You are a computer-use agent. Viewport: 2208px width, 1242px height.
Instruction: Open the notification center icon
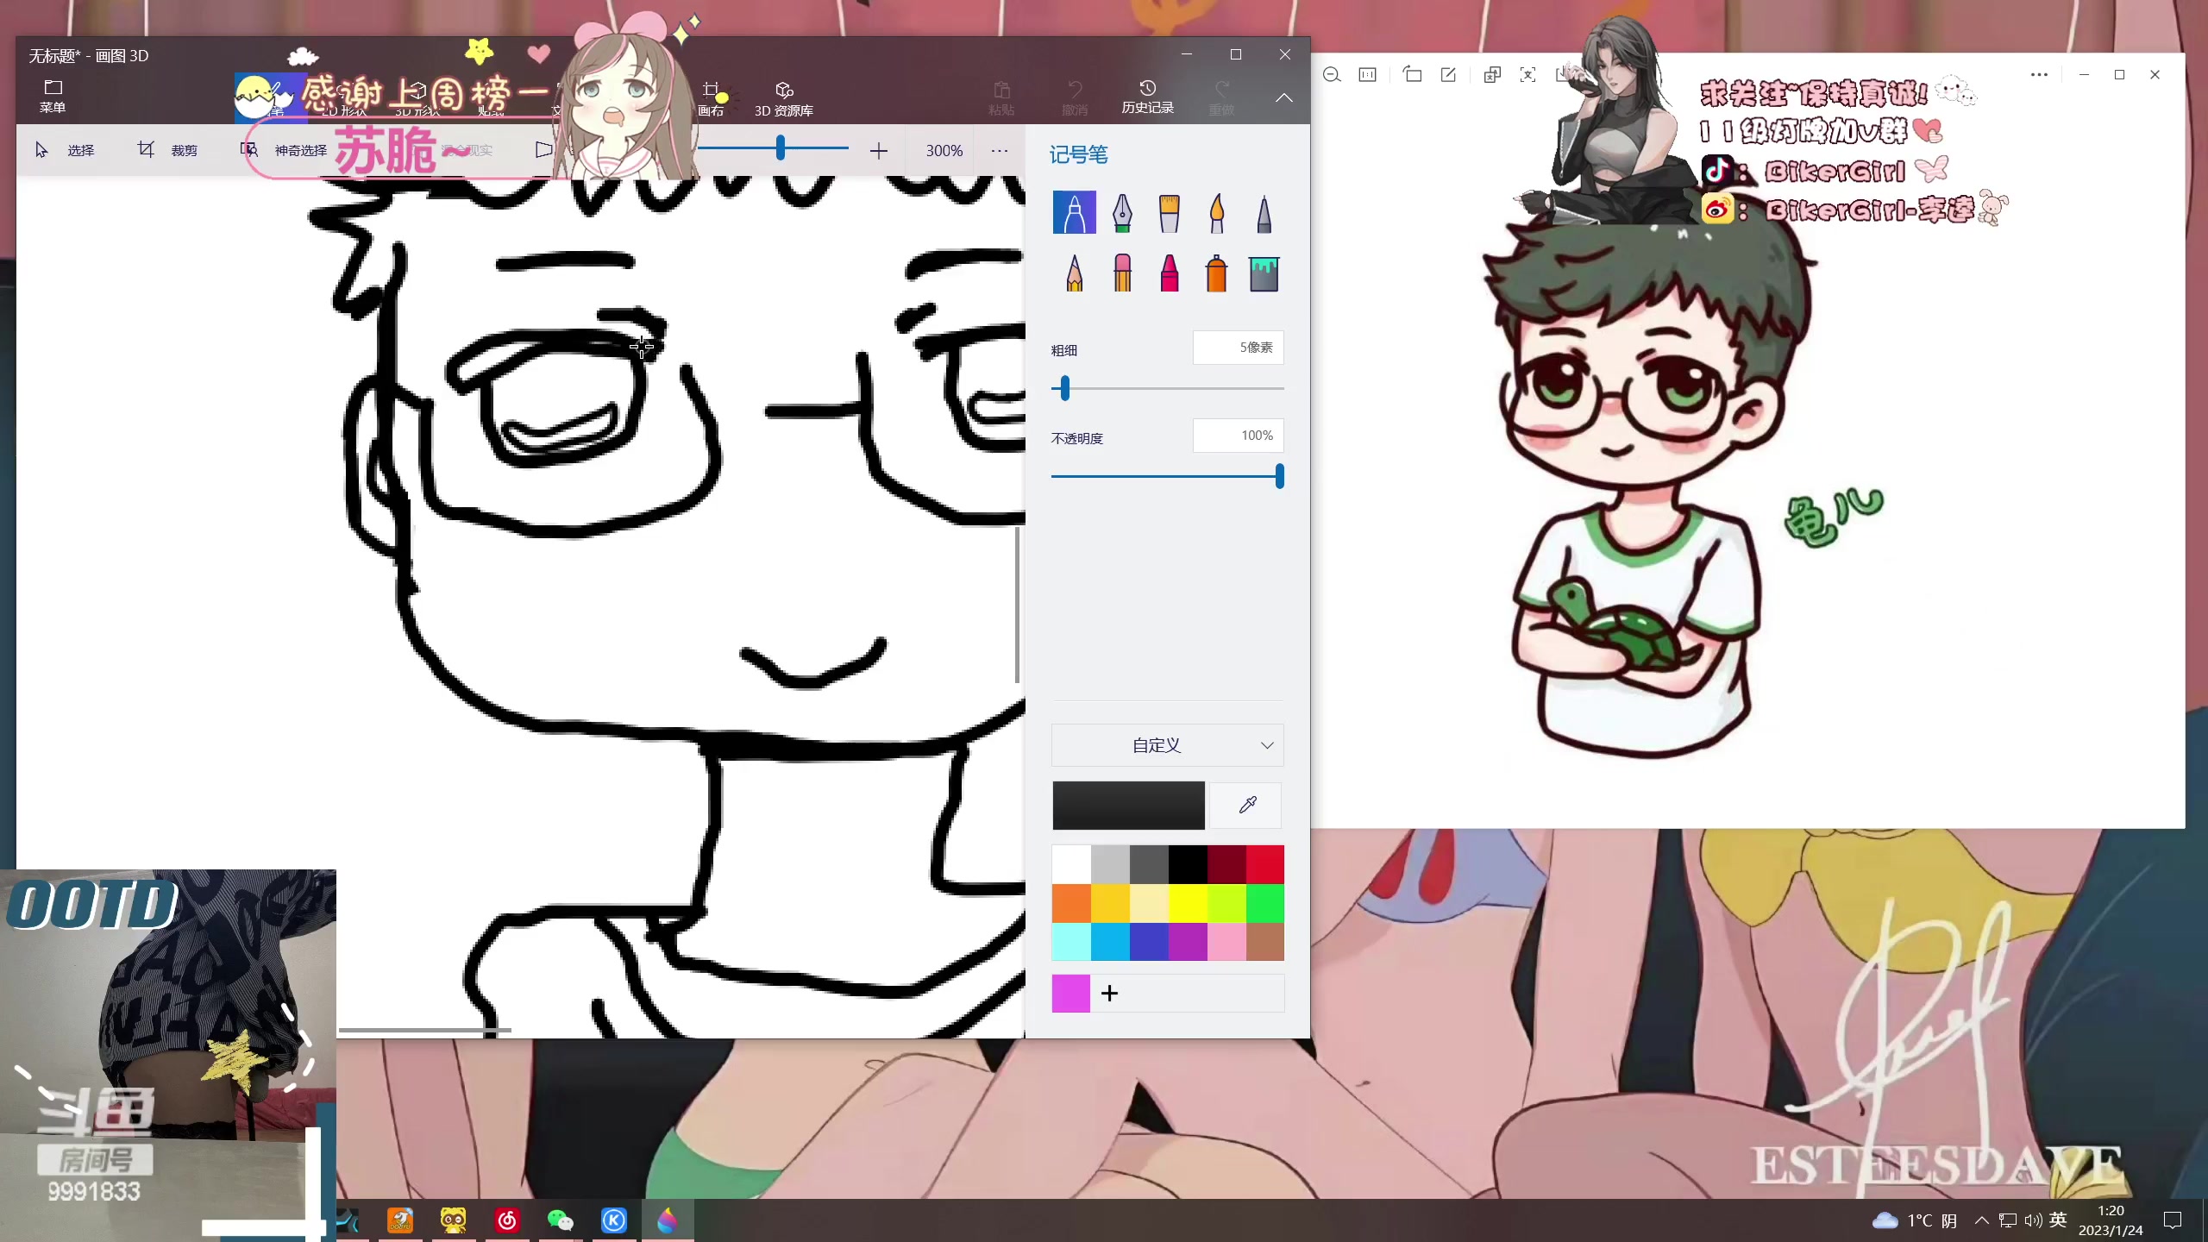click(x=2173, y=1220)
